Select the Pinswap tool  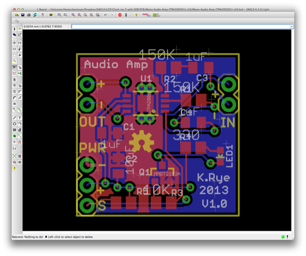pyautogui.click(x=14, y=73)
